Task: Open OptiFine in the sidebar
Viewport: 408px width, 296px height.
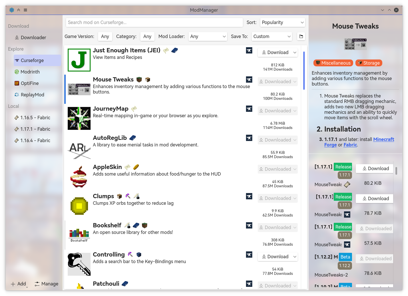Action: (x=37, y=83)
